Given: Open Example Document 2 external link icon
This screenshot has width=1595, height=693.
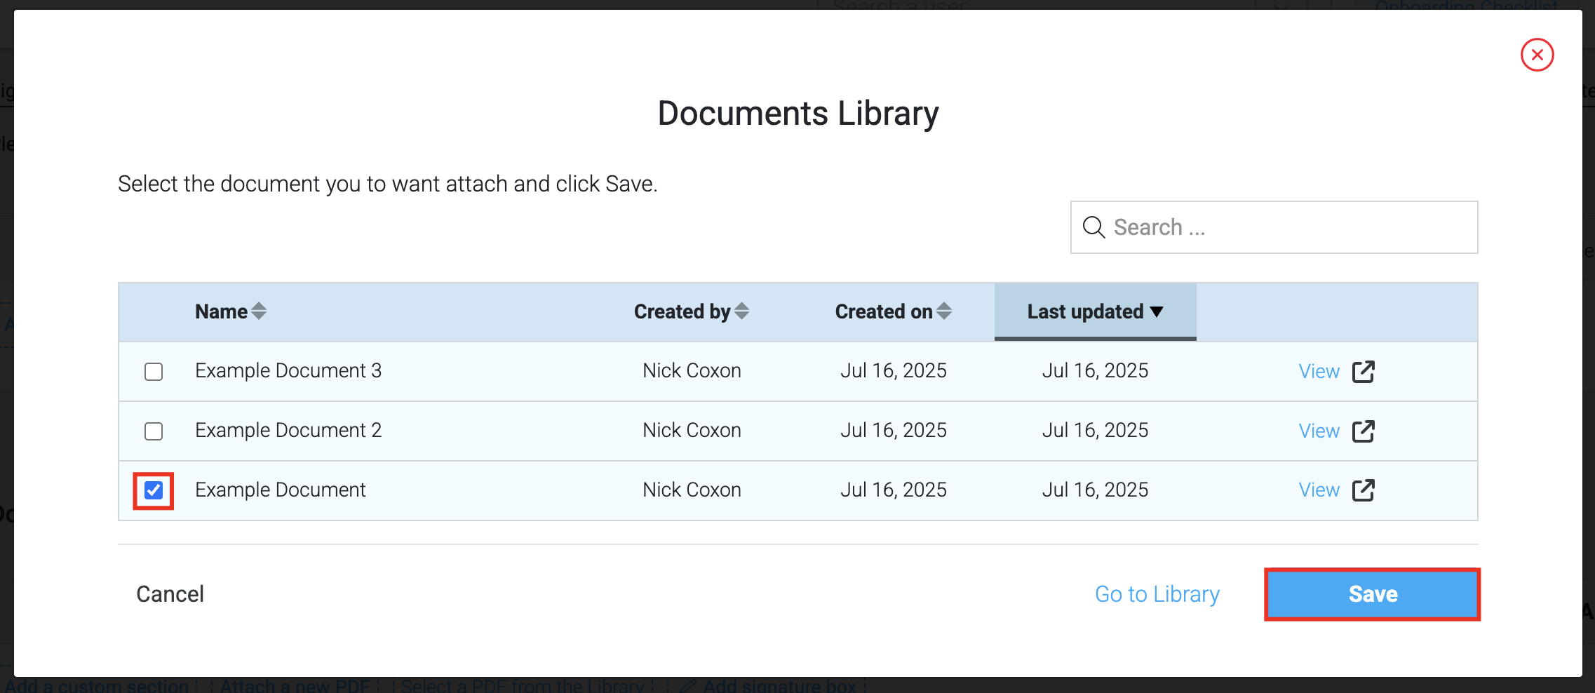Looking at the screenshot, I should click(x=1363, y=431).
